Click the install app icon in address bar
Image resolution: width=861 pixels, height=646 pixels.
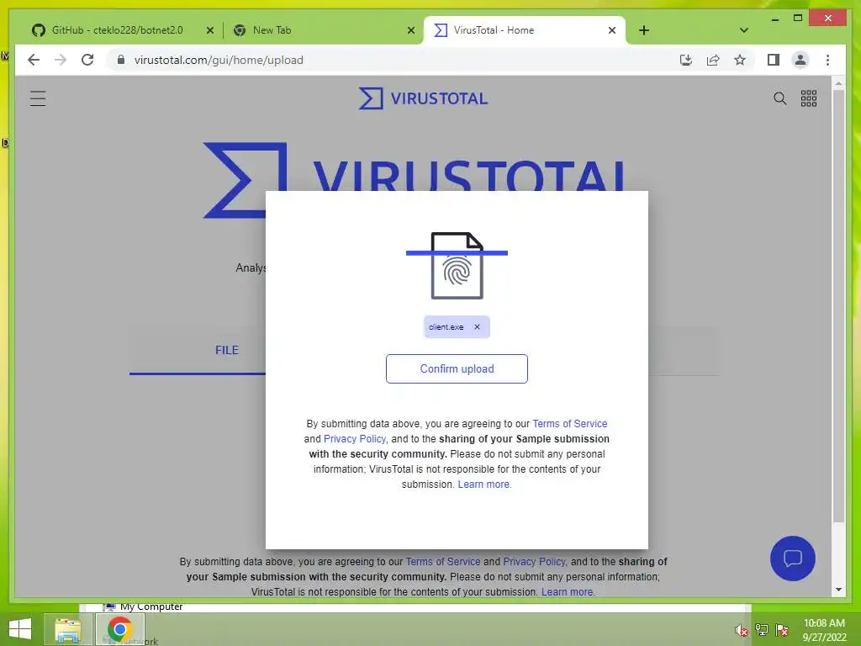pyautogui.click(x=686, y=60)
